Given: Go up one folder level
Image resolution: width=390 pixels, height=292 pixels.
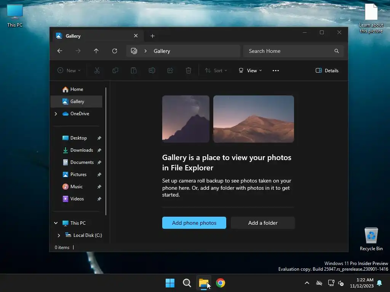Looking at the screenshot, I should pos(96,51).
